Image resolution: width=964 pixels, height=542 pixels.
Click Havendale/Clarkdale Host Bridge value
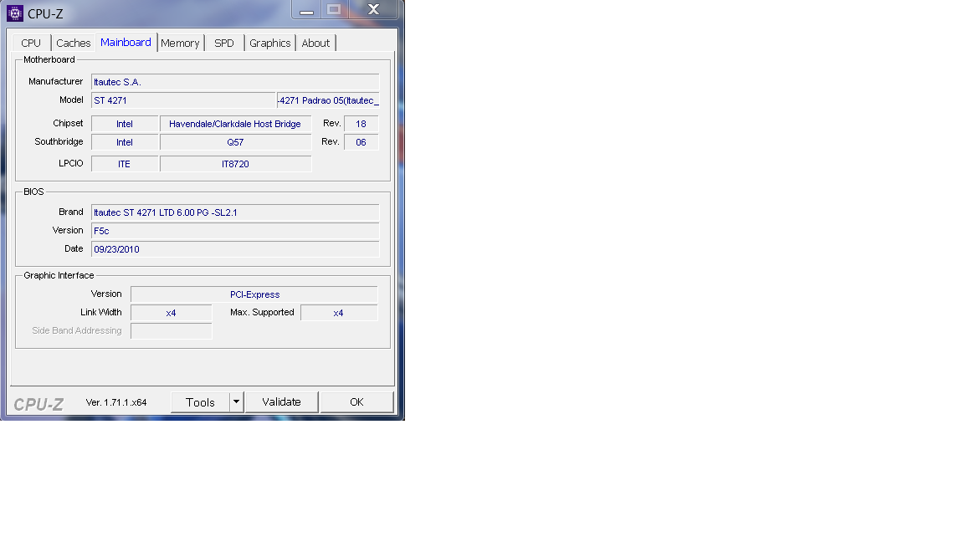[x=235, y=124]
